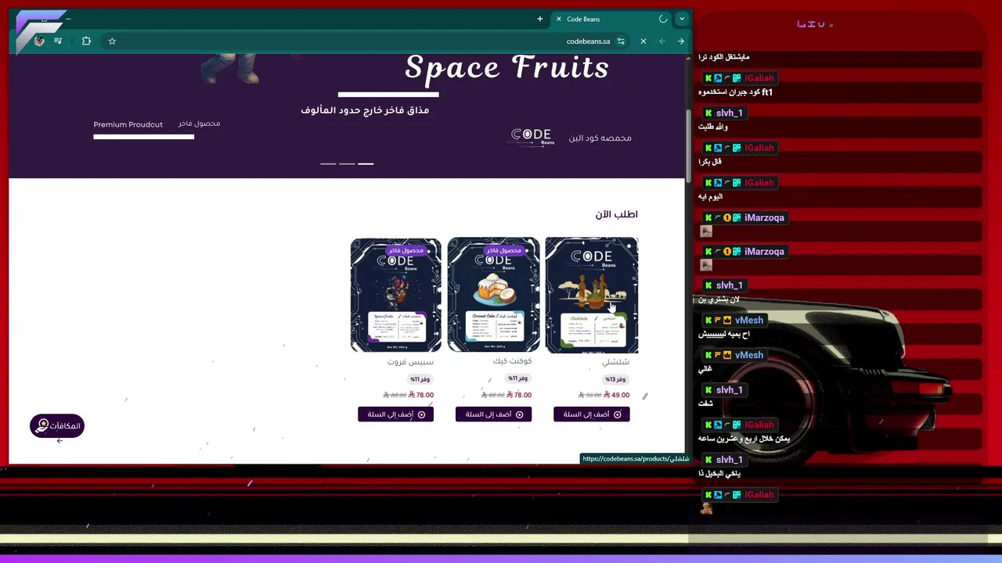The width and height of the screenshot is (1002, 563).
Task: Click chat username slvh_1 above شفت
Action: tap(729, 389)
